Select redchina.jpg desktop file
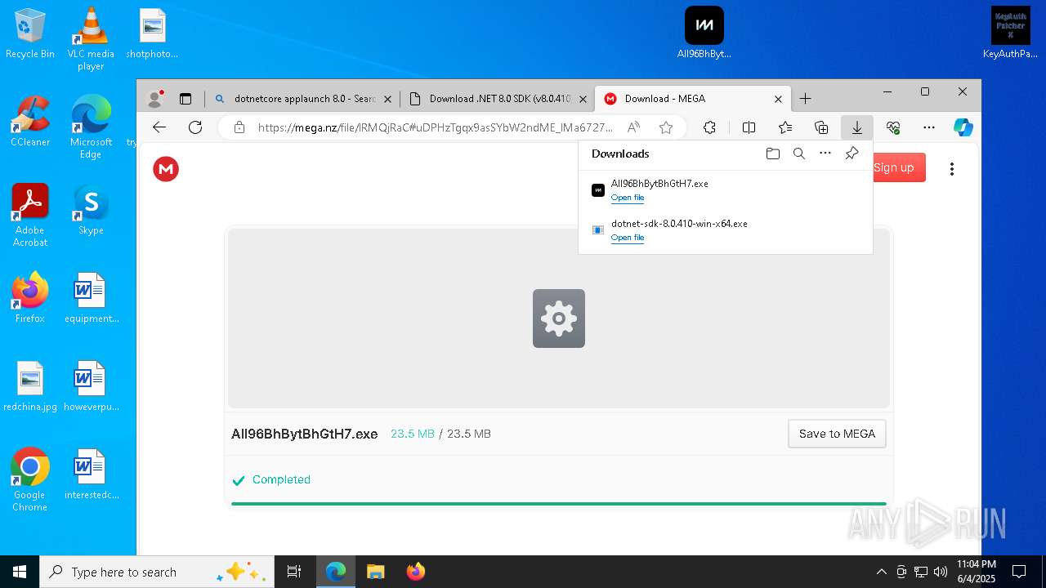Image resolution: width=1046 pixels, height=588 pixels. 30,385
